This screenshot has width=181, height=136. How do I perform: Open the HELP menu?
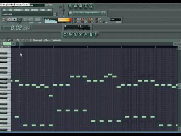(x=49, y=10)
